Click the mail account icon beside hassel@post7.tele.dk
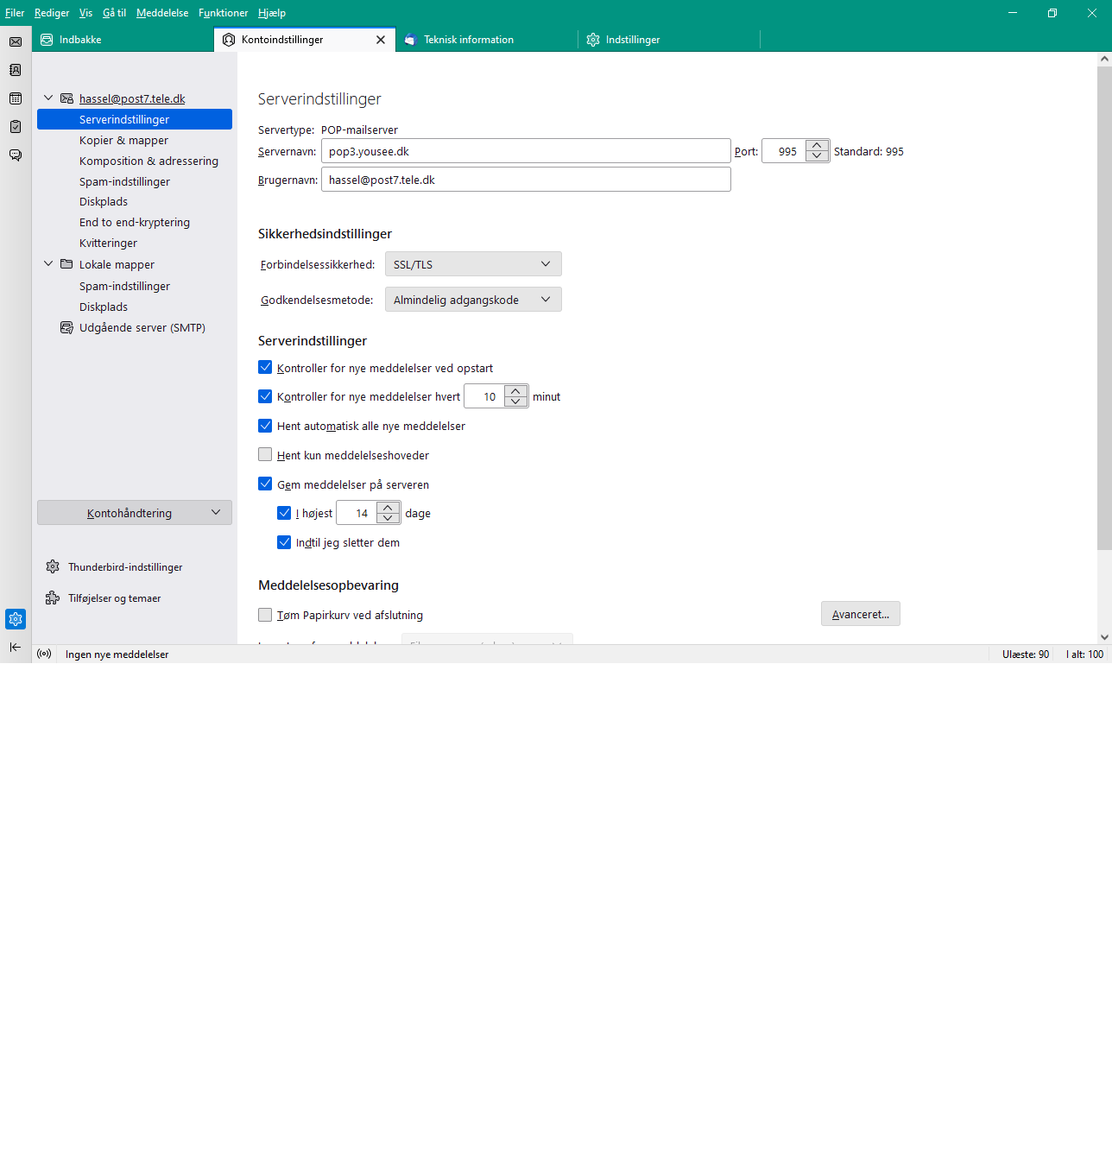 66,98
